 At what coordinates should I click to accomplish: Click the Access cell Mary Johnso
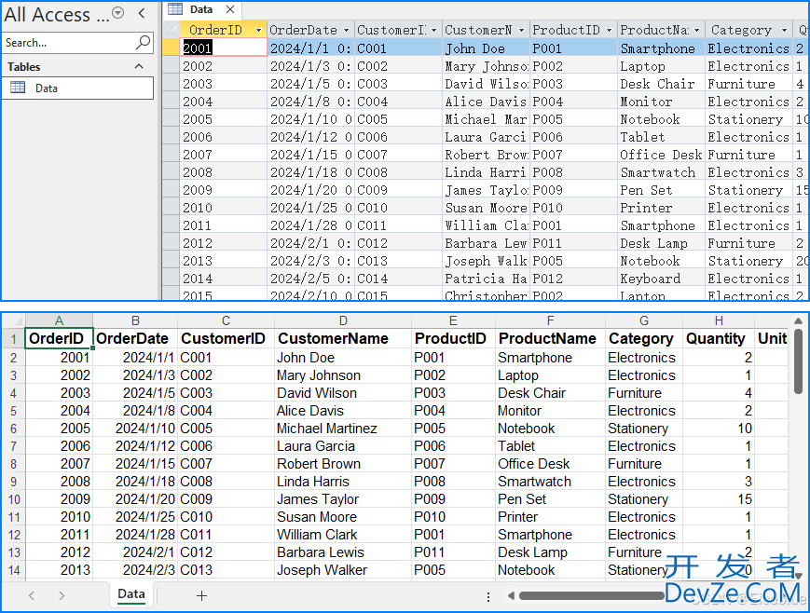pos(487,66)
